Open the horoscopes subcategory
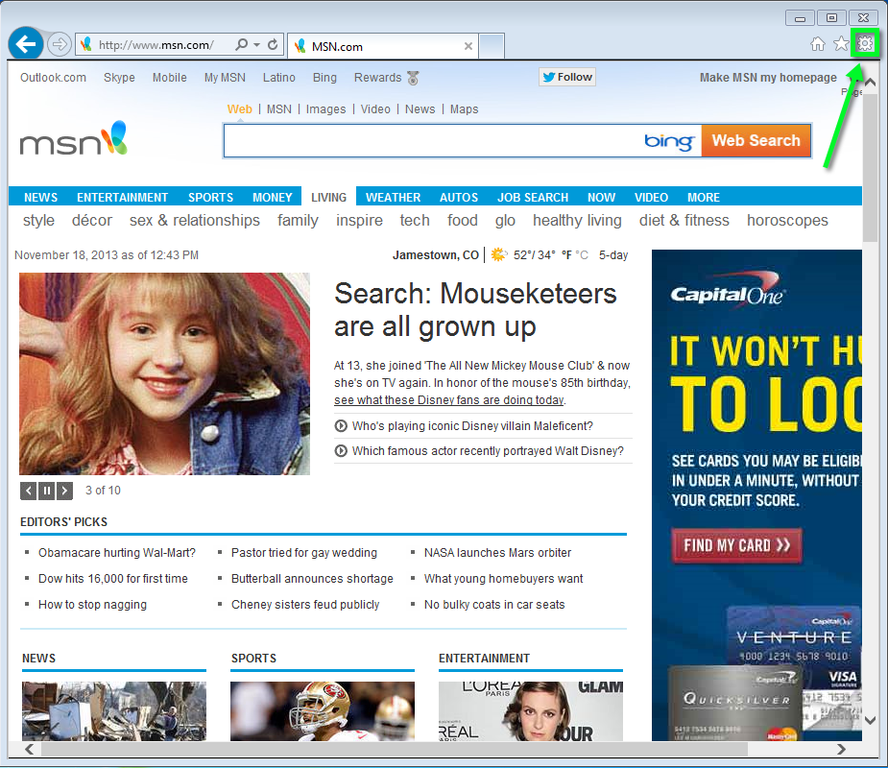The width and height of the screenshot is (888, 768). (787, 220)
